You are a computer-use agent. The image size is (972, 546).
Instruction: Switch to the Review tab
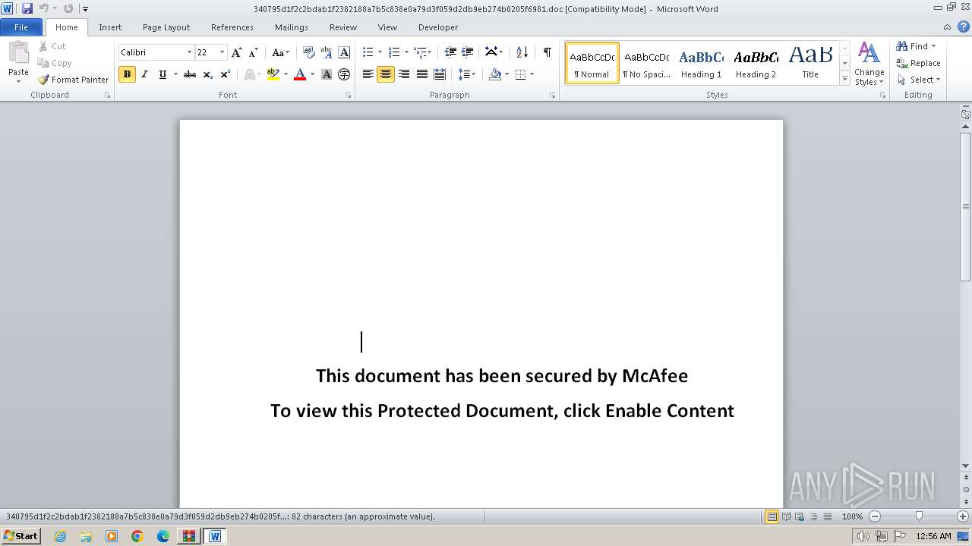pyautogui.click(x=343, y=27)
